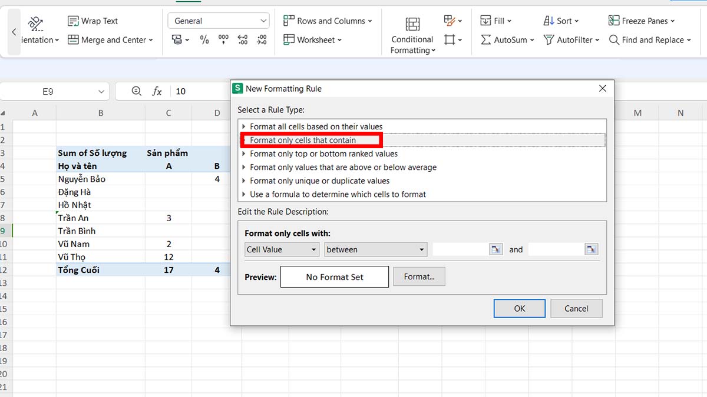Select the 'Đặng Hà' cell
707x397 pixels.
101,192
